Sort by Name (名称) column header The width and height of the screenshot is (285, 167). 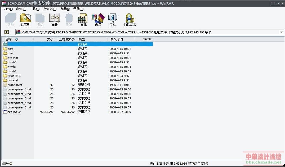18,39
